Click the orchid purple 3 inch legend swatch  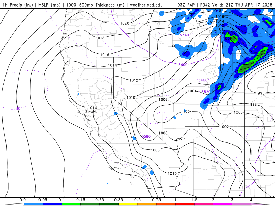click(x=242, y=204)
